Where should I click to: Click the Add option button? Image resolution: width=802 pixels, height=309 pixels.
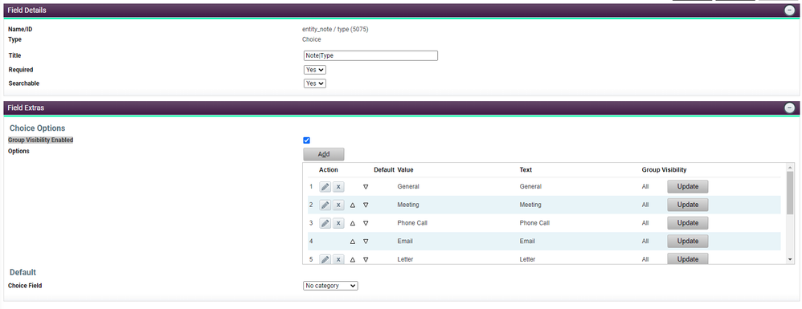tap(324, 154)
